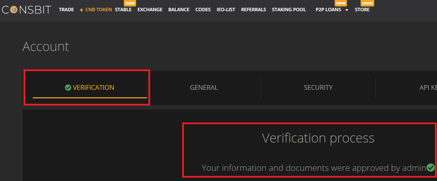Open the IEO-List page
This screenshot has width=437, height=181.
[226, 10]
